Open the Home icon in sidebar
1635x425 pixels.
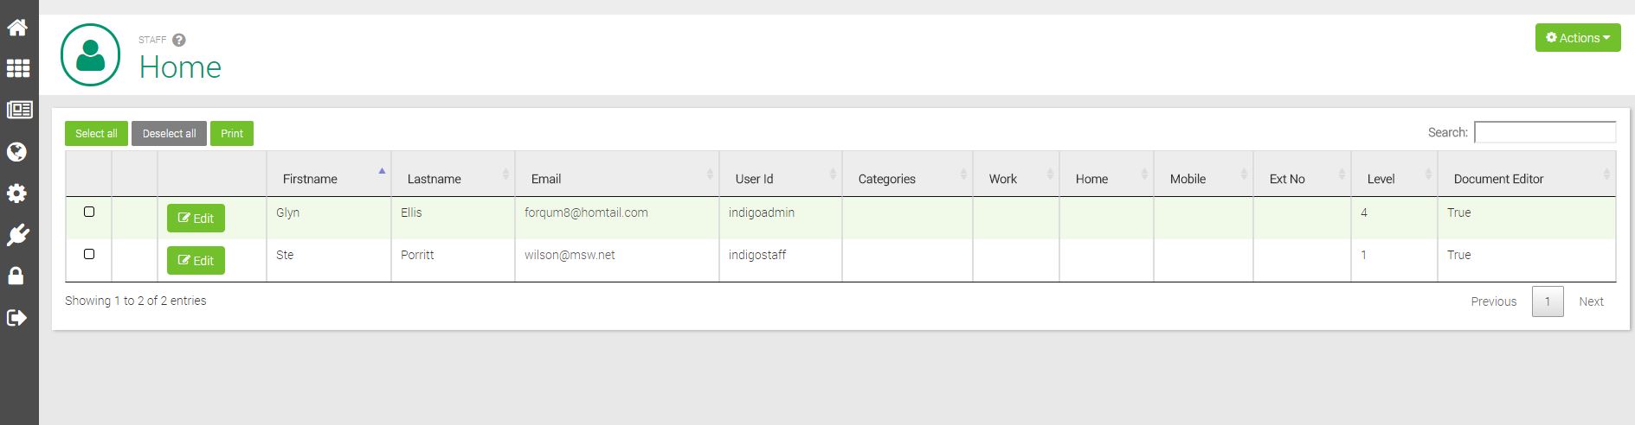[17, 28]
